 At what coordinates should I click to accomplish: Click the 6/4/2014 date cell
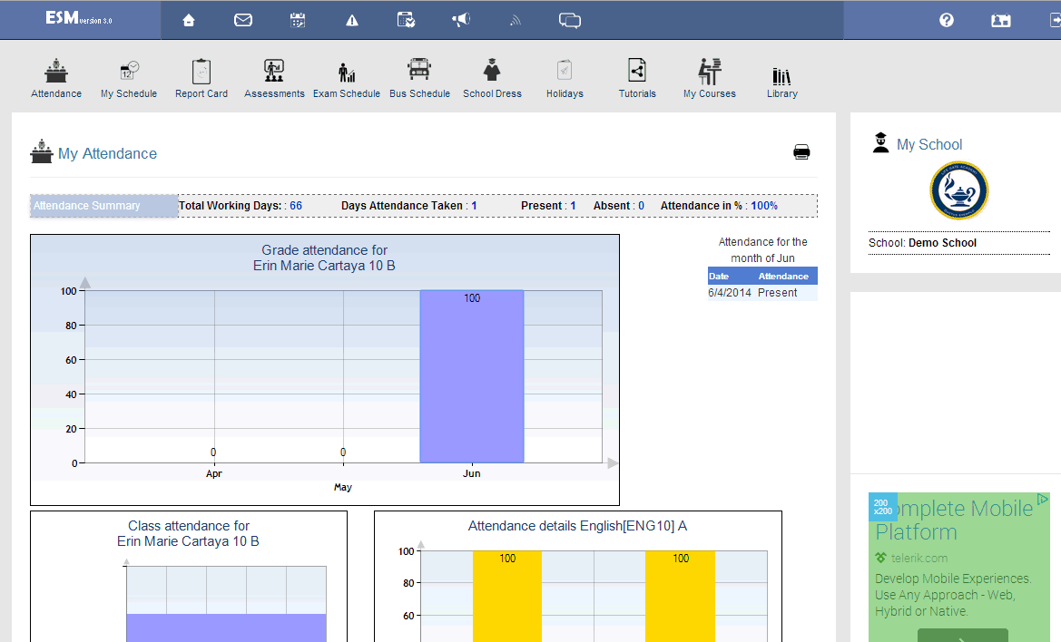click(730, 293)
